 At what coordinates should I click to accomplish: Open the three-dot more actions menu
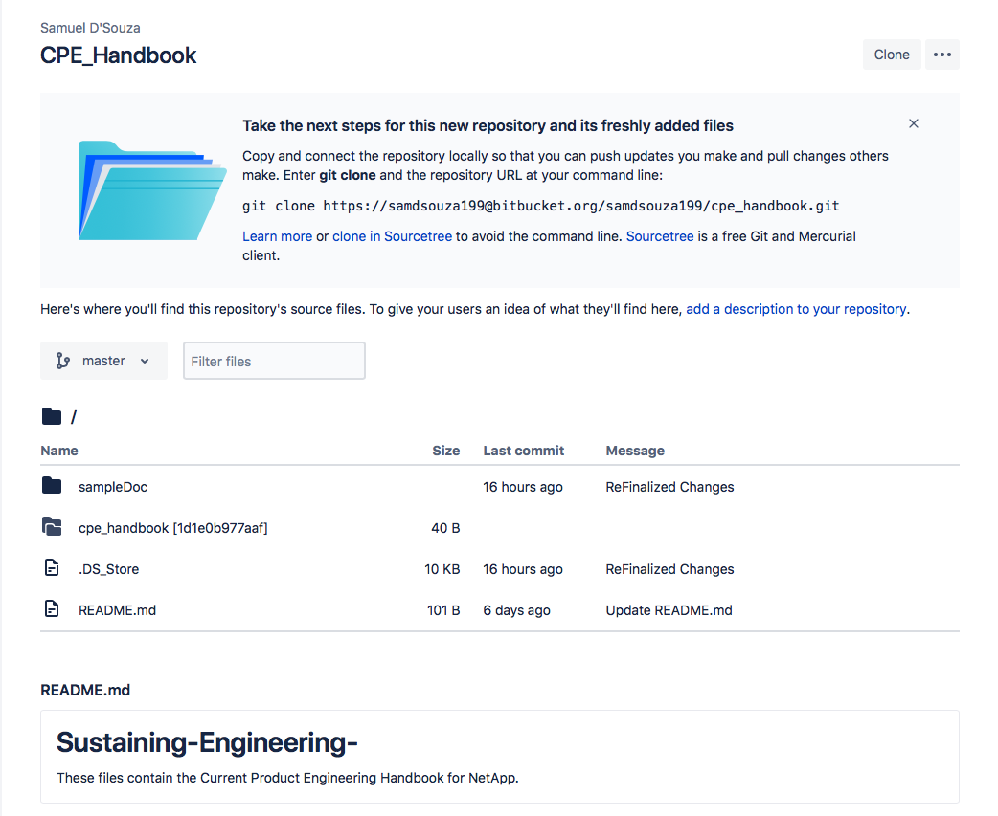coord(942,55)
